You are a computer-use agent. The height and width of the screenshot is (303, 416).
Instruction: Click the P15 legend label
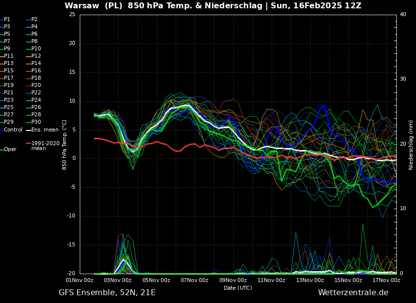click(9, 71)
